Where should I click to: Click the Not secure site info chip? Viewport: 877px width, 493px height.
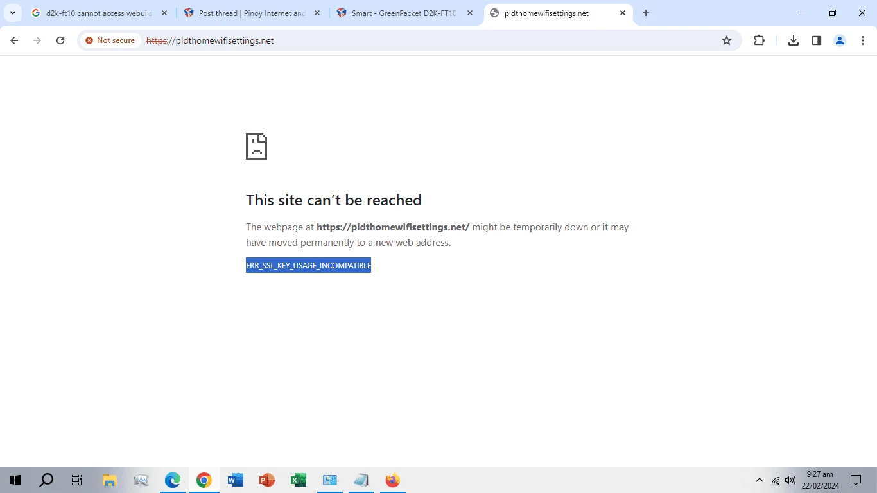[110, 40]
